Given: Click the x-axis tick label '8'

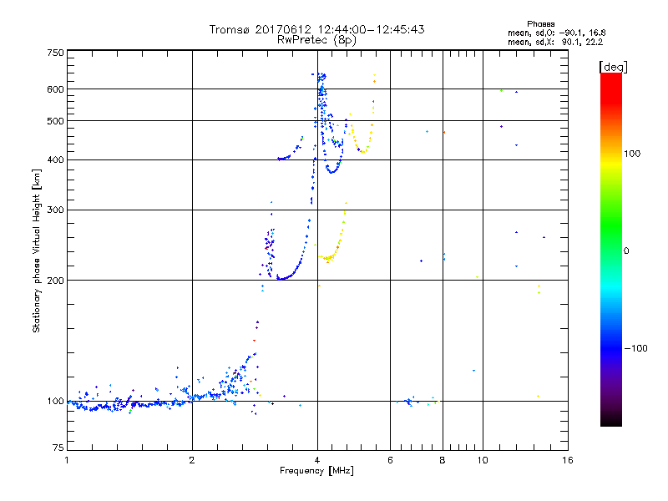Looking at the screenshot, I should coord(443,460).
